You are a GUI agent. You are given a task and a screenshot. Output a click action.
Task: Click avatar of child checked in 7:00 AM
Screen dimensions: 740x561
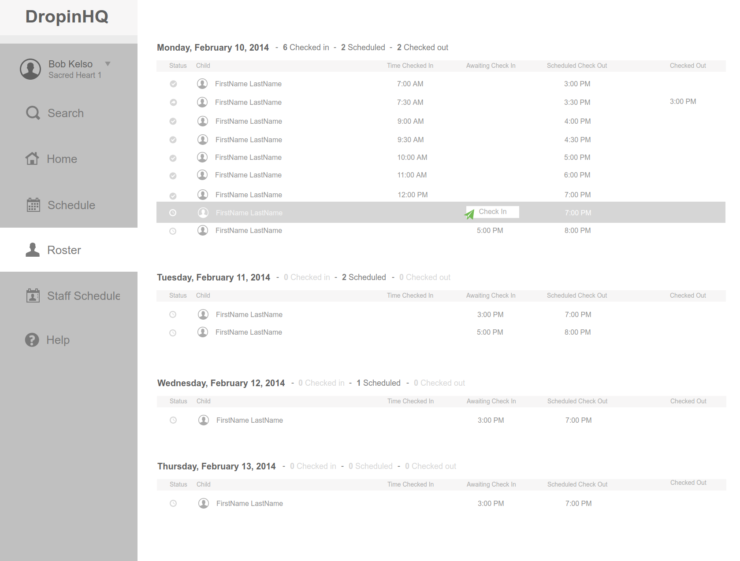(202, 84)
